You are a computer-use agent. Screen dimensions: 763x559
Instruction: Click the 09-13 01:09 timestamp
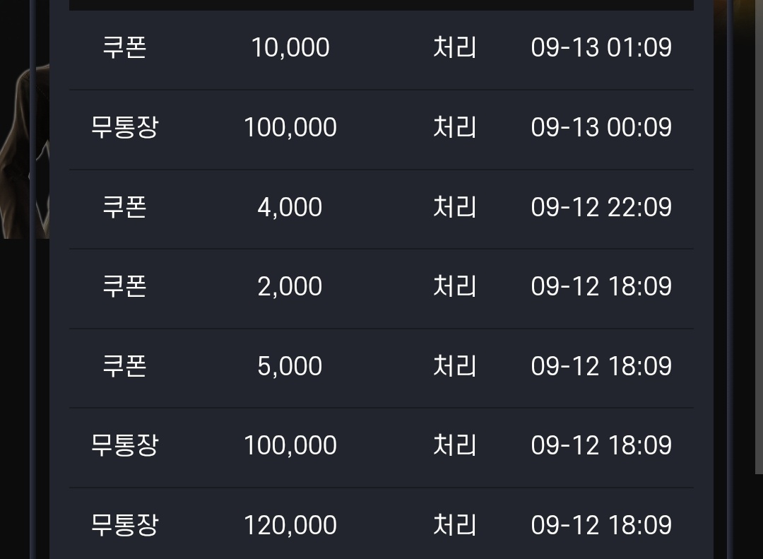click(x=601, y=47)
